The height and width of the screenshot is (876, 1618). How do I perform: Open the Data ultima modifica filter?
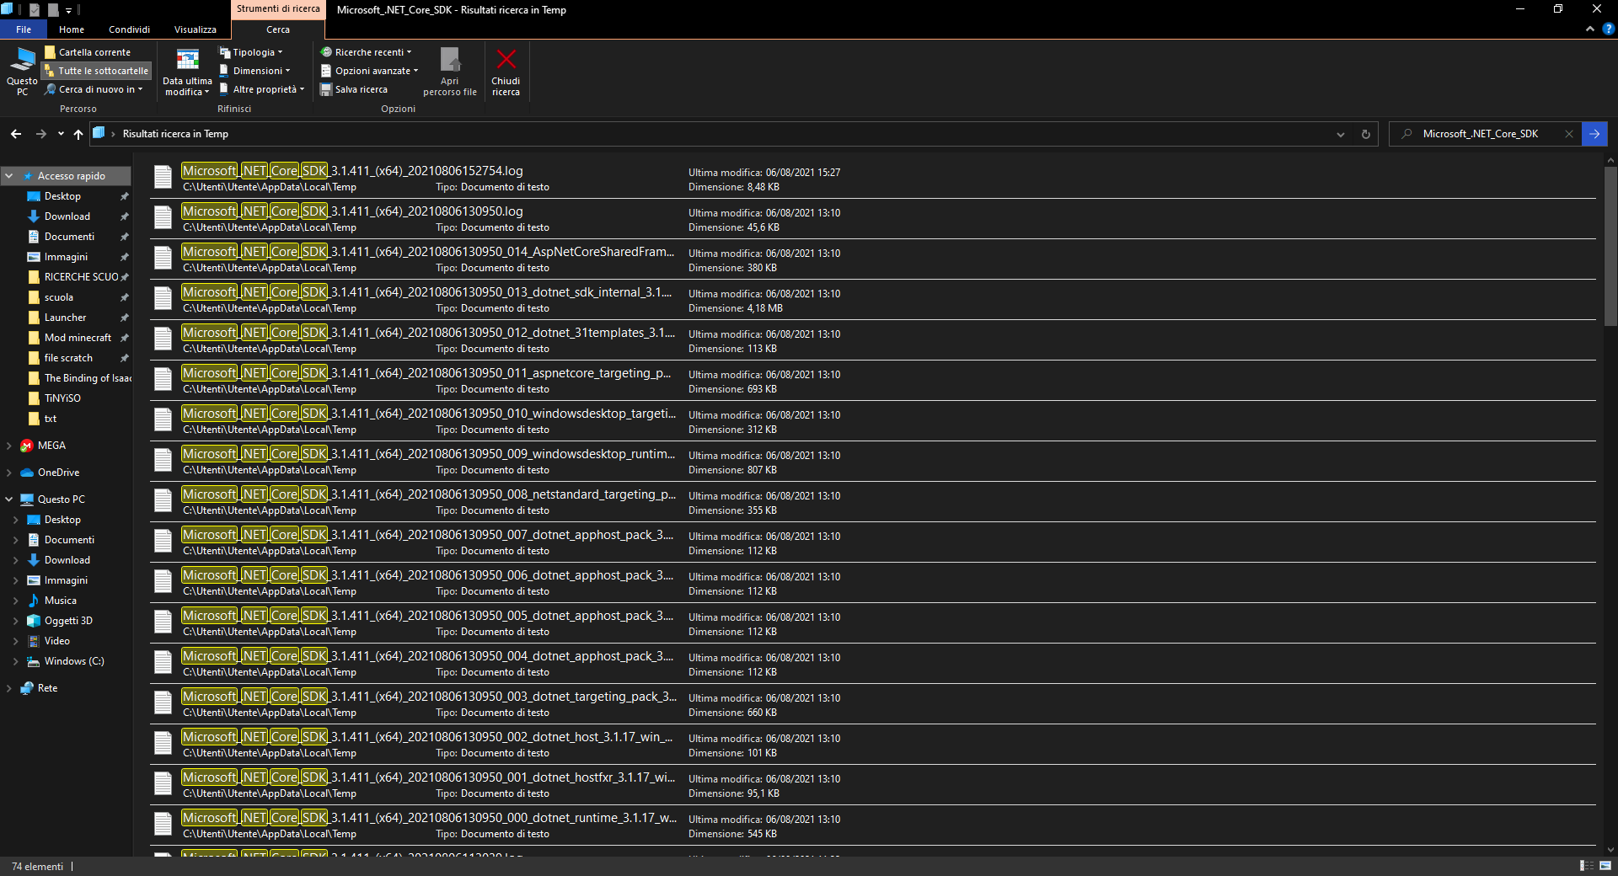186,72
